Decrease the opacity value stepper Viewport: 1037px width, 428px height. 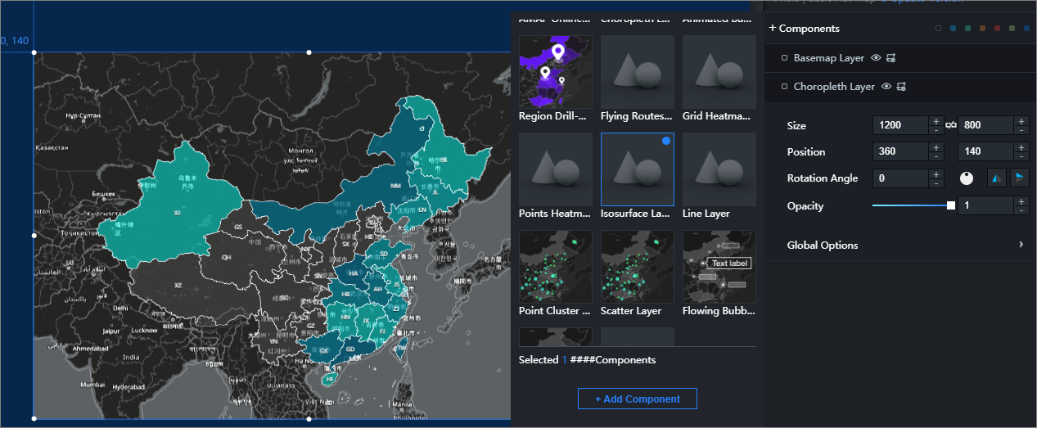(1020, 210)
